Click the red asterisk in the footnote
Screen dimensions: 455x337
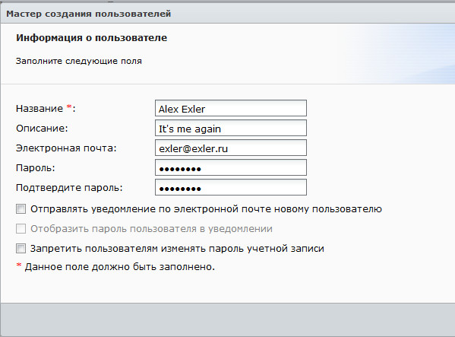[x=19, y=265]
